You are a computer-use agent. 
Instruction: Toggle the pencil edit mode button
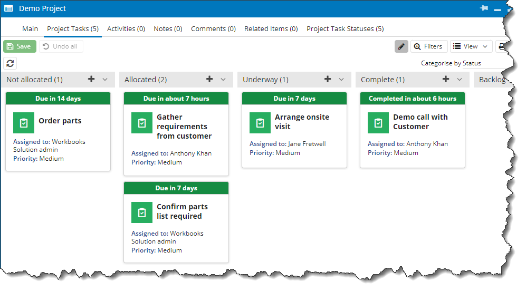[401, 46]
